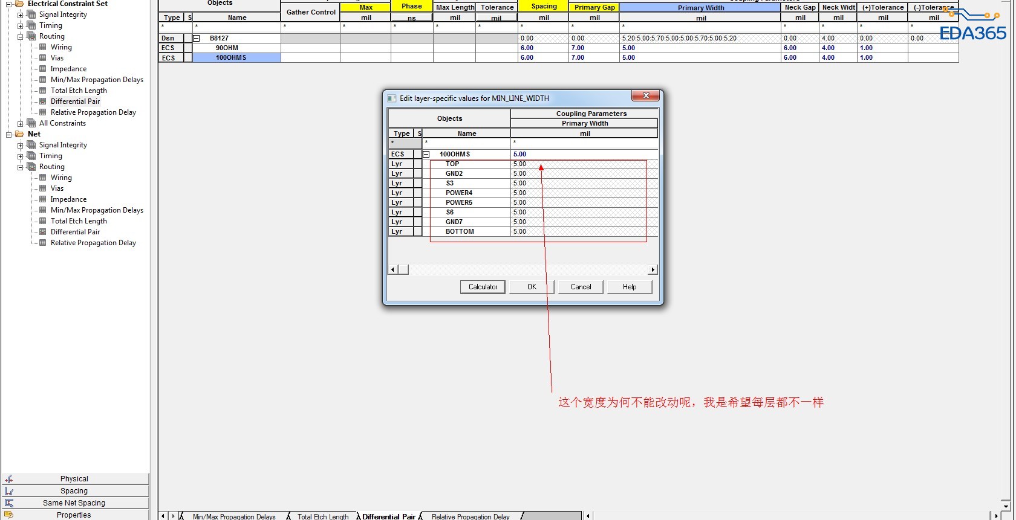Switch to Total Etch Length worksheet tab
This screenshot has height=520, width=1016.
tap(323, 516)
